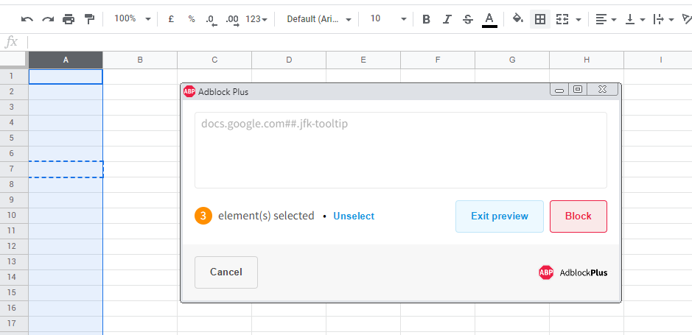This screenshot has height=335, width=692.
Task: Toggle strikethrough formatting
Action: pos(467,19)
